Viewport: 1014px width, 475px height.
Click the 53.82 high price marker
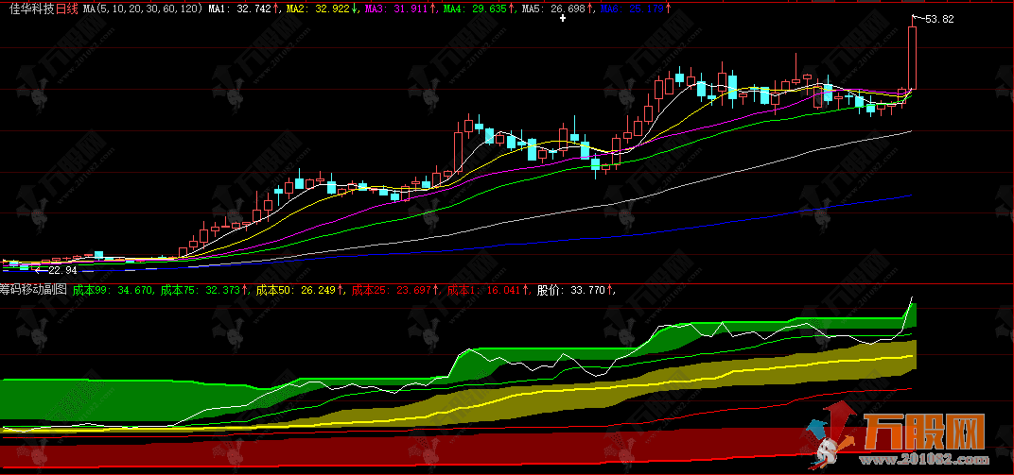pos(938,19)
